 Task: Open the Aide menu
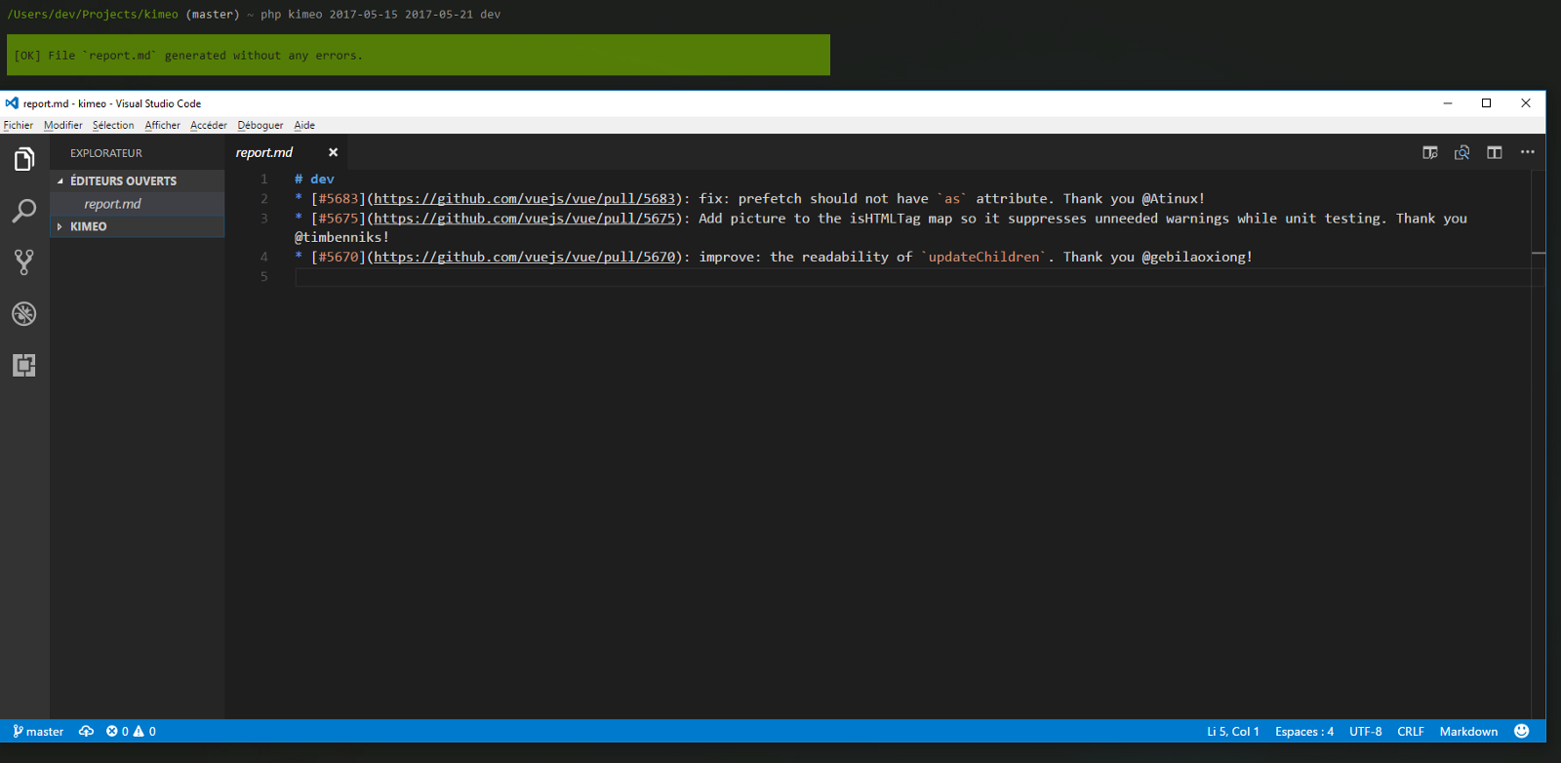coord(304,125)
